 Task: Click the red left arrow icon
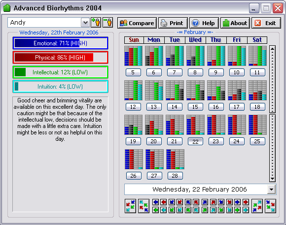164,202
